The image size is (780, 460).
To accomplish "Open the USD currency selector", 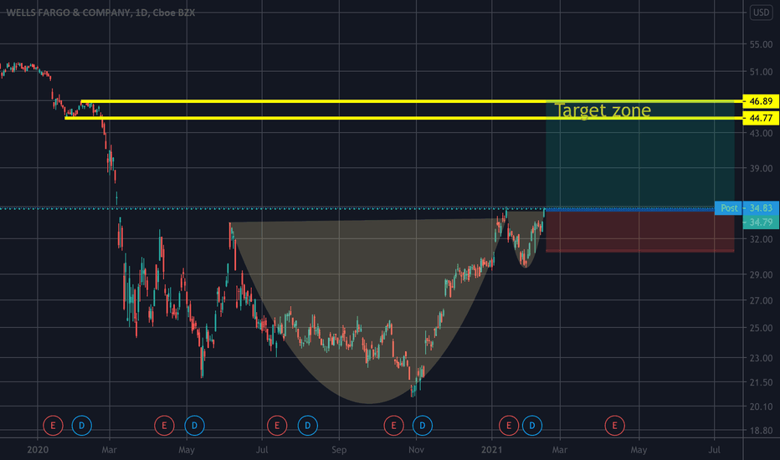I will (x=761, y=13).
